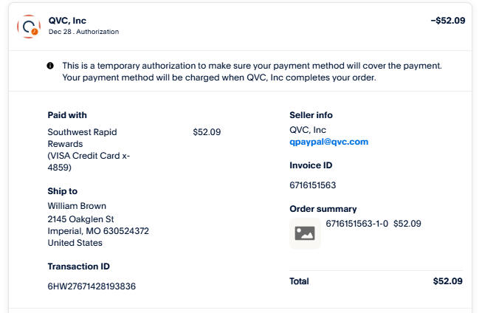This screenshot has height=313, width=482.
Task: Open the qpaypal@qvc.com email link
Action: (328, 142)
